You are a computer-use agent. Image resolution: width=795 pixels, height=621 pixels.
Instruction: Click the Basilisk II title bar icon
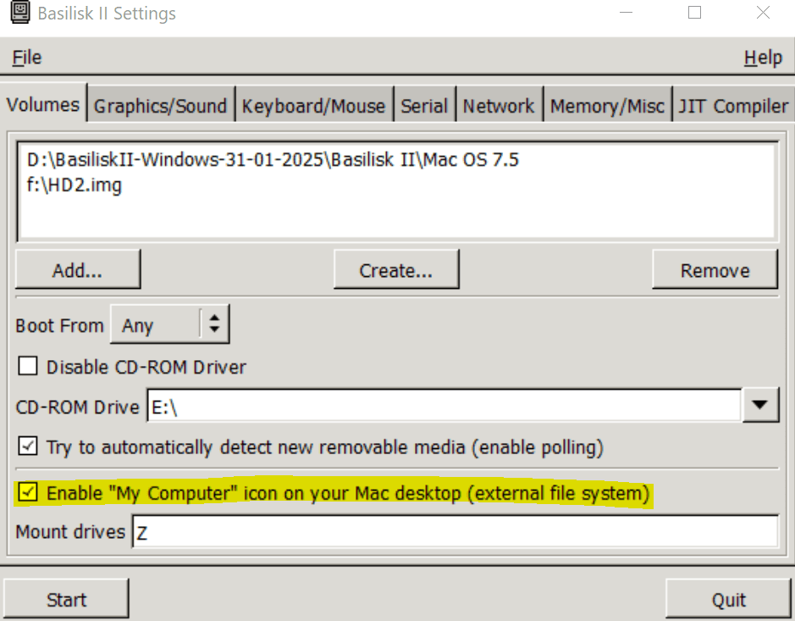click(19, 14)
